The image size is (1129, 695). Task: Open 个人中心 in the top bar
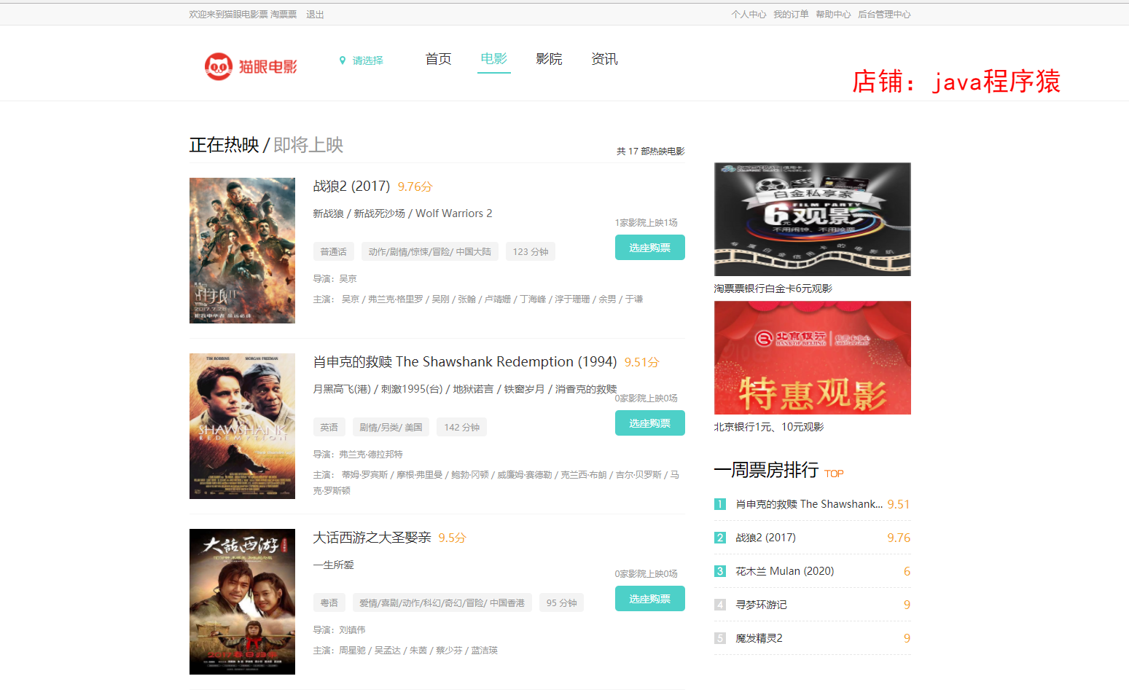click(749, 15)
